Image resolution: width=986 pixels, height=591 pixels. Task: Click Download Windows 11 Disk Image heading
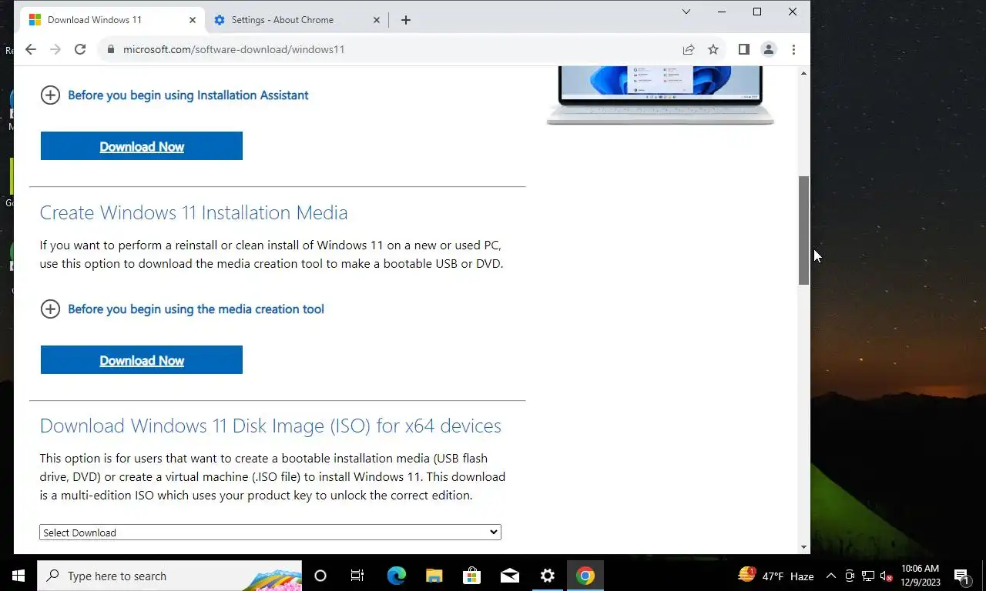tap(270, 426)
